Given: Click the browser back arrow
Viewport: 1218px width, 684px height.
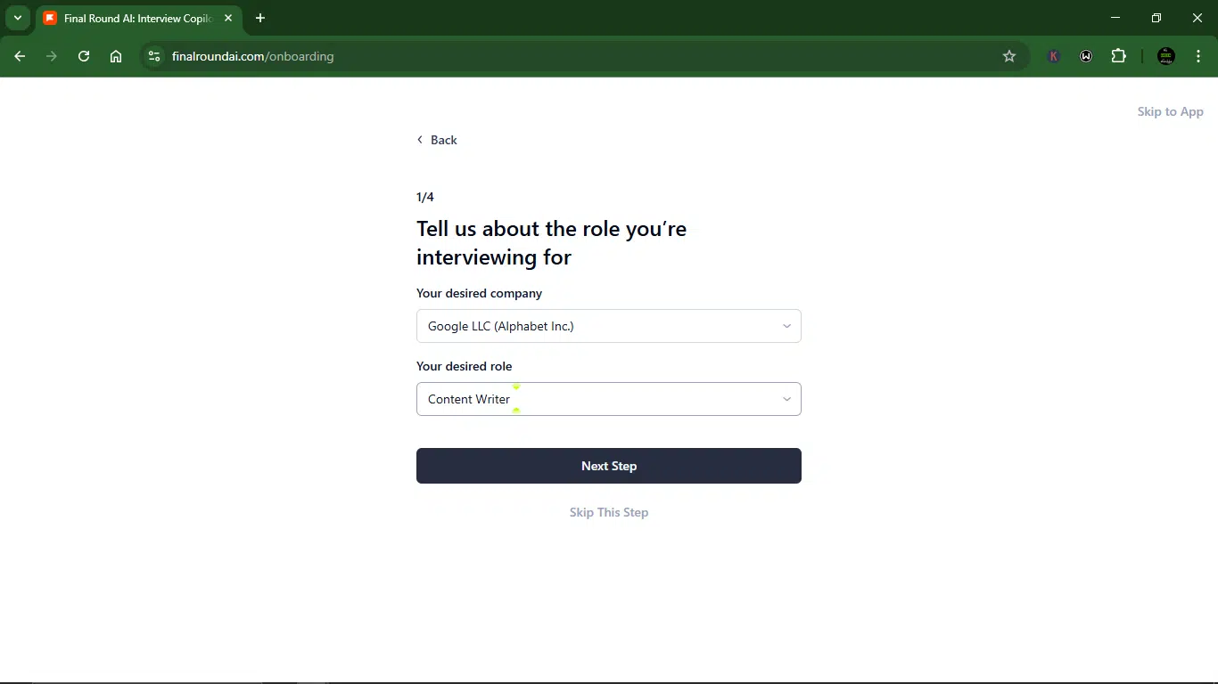Looking at the screenshot, I should 20,56.
